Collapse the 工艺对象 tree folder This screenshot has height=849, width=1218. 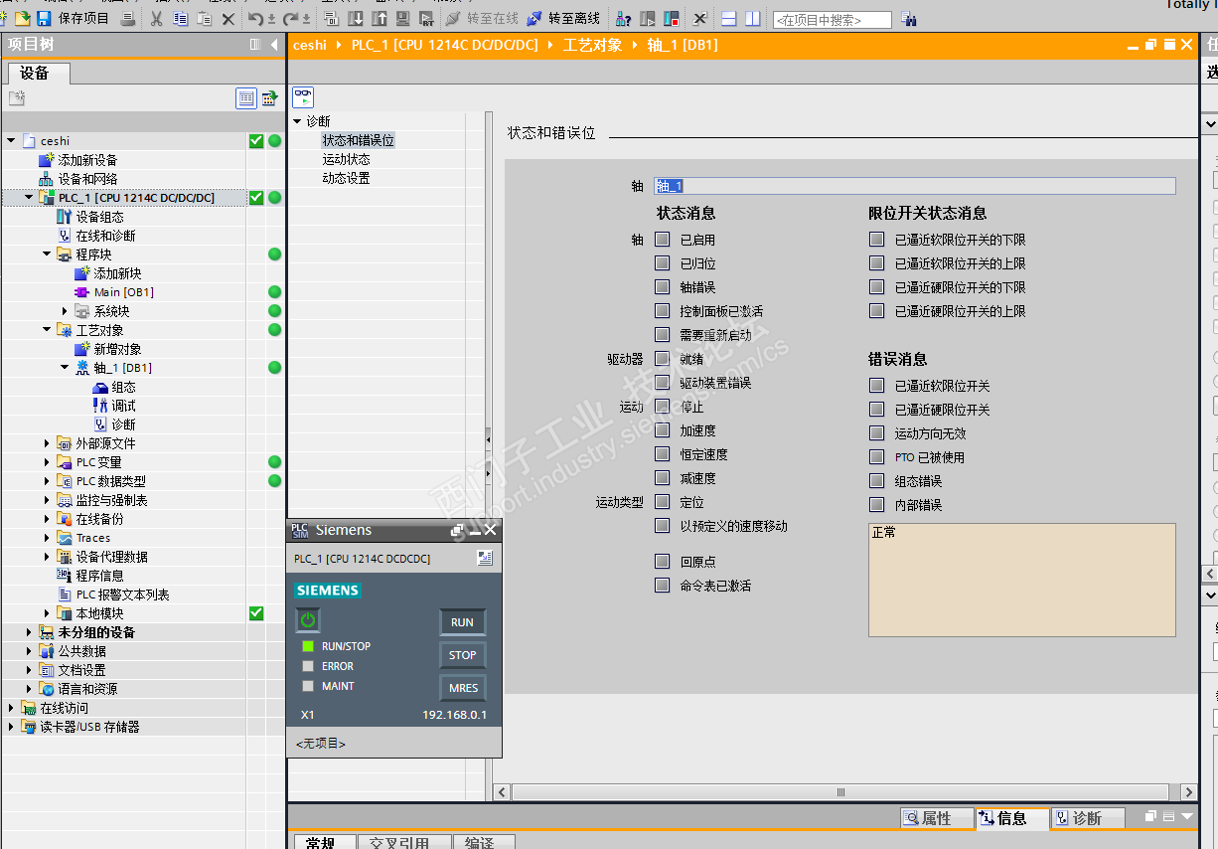point(47,330)
